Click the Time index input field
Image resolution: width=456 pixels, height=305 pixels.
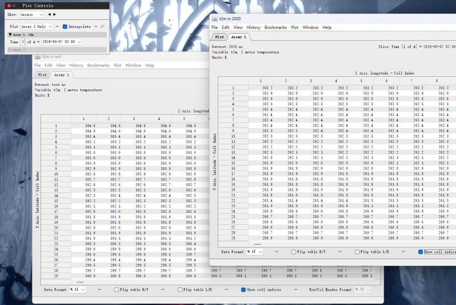pyautogui.click(x=23, y=42)
